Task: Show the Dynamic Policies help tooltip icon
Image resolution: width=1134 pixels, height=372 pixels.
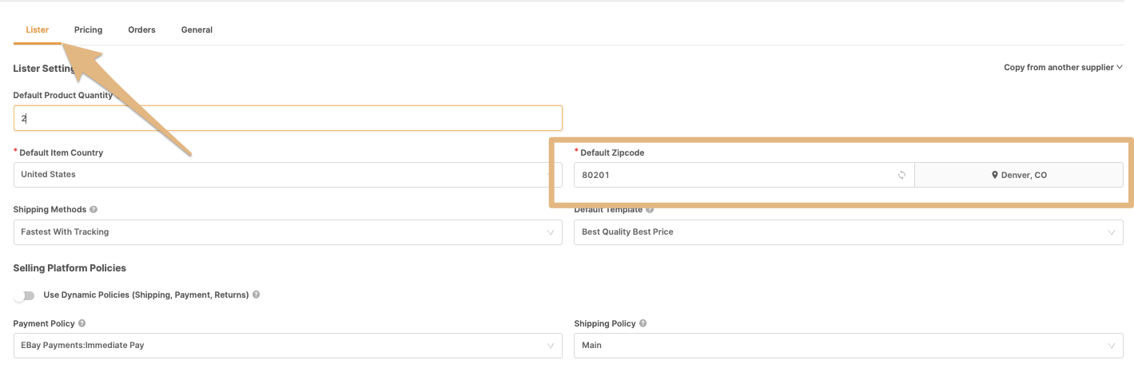Action: pyautogui.click(x=256, y=295)
